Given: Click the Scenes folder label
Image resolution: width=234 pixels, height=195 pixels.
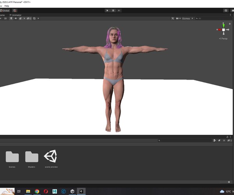Looking at the screenshot, I should [12, 167].
